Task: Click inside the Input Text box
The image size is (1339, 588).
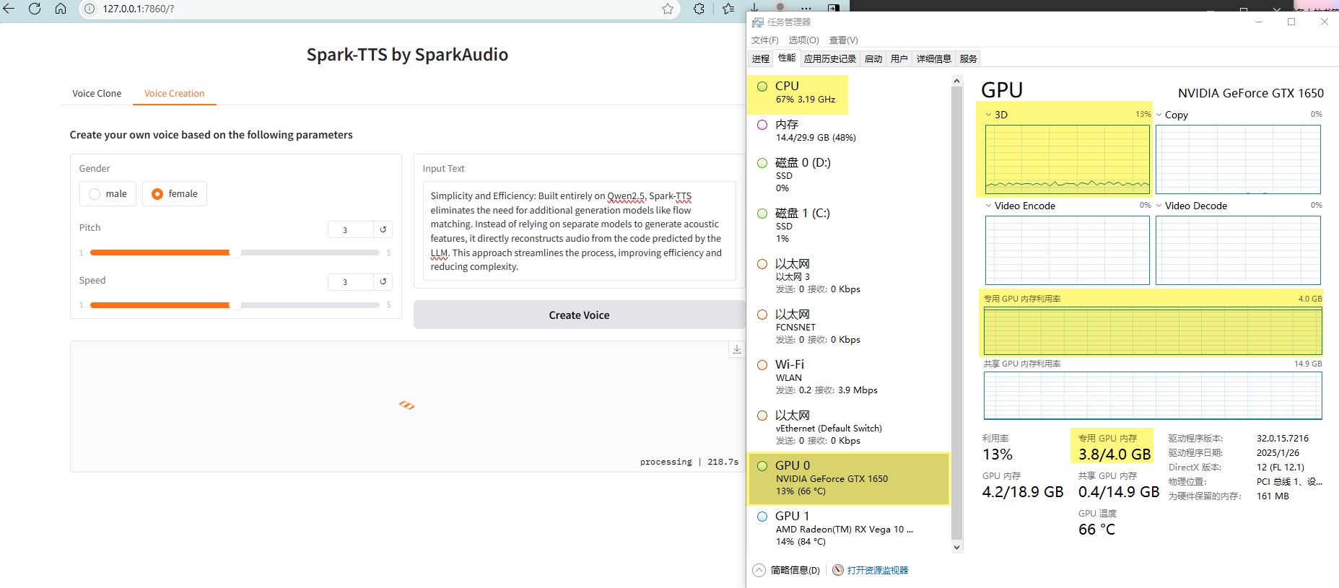Action: pos(578,231)
